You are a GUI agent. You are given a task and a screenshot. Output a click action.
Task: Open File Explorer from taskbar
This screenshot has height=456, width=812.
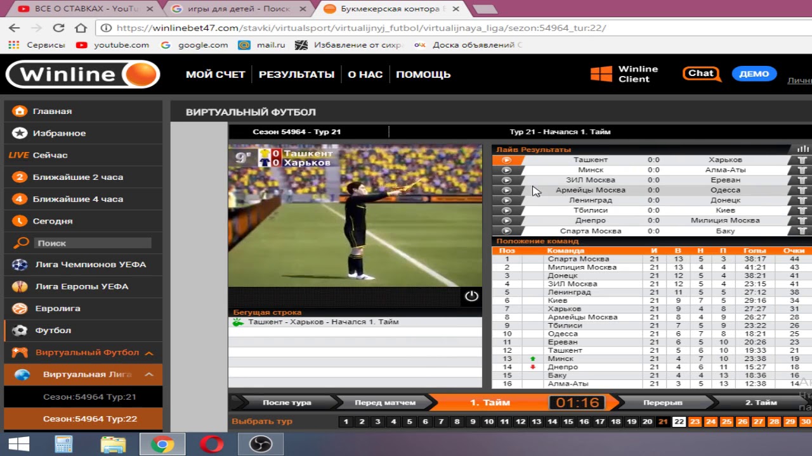click(113, 445)
